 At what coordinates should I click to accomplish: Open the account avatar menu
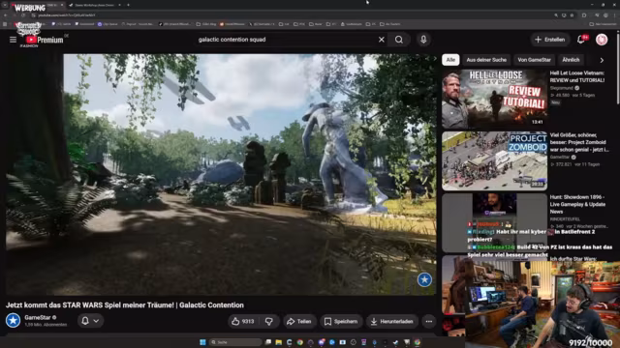coord(602,40)
